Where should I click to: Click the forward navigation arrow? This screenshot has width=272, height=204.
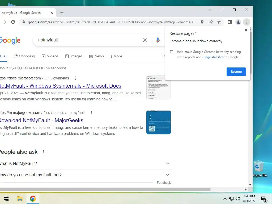(5, 22)
